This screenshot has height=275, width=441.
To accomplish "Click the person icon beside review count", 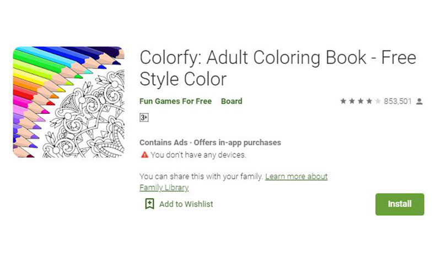I will 420,101.
